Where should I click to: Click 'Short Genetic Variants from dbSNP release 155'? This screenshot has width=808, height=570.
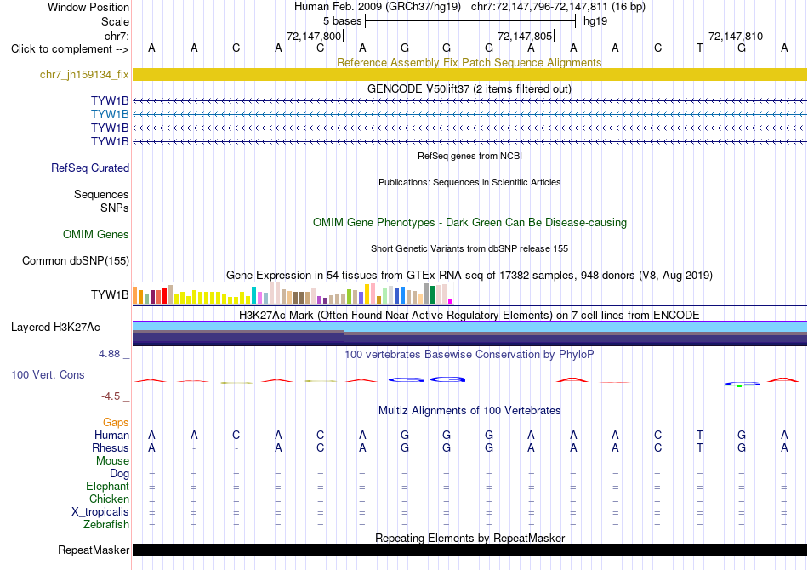point(469,248)
